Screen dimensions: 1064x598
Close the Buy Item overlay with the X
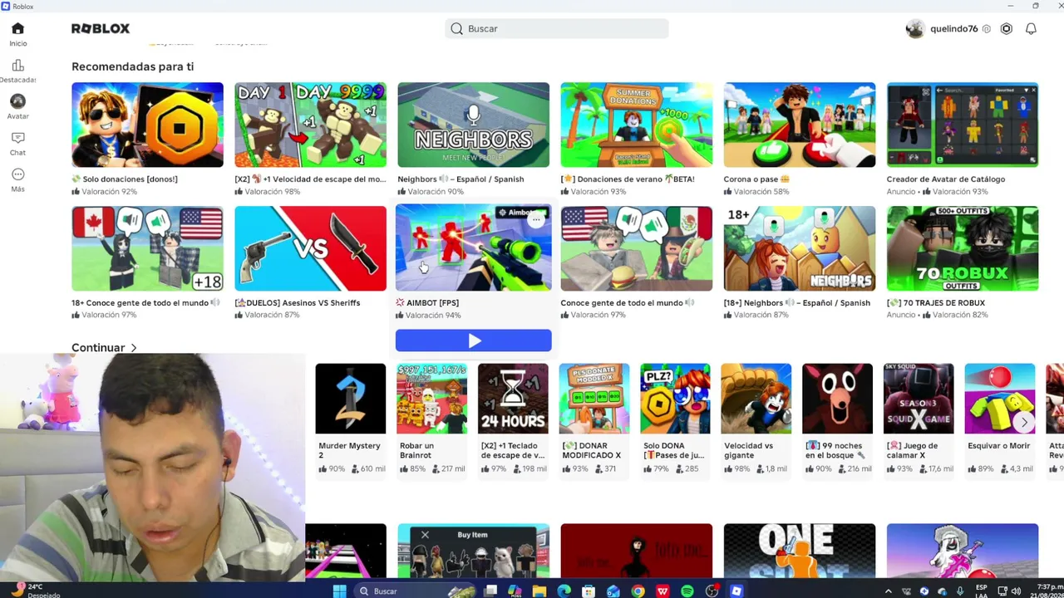pyautogui.click(x=425, y=535)
